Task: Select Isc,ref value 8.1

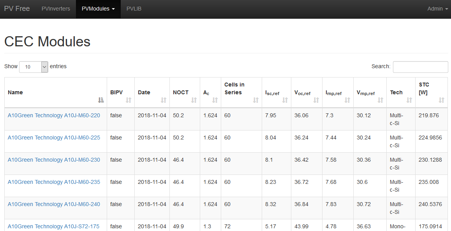Action: [x=269, y=160]
